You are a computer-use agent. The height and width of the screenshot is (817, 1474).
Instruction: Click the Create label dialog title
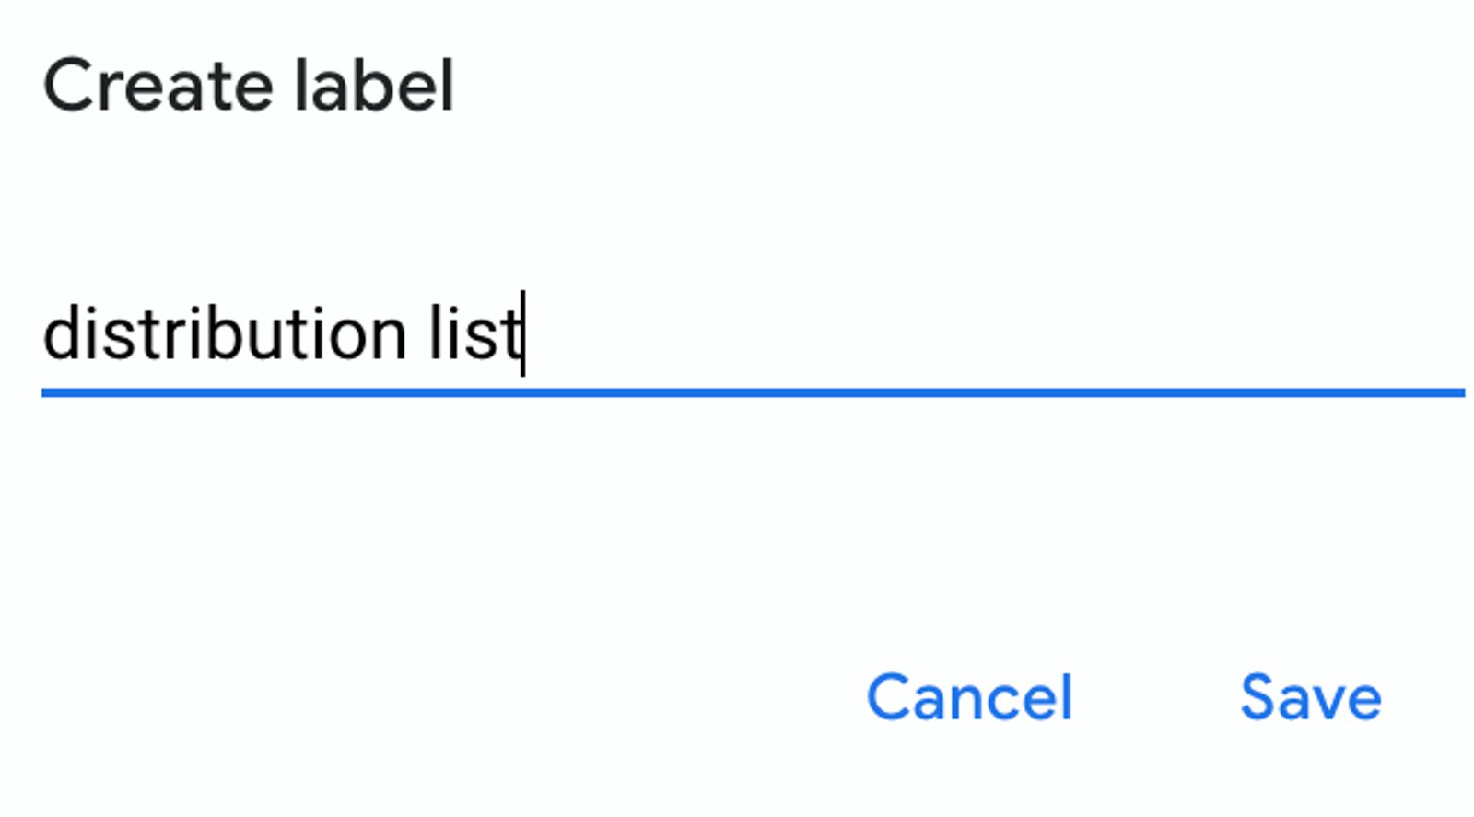point(251,85)
